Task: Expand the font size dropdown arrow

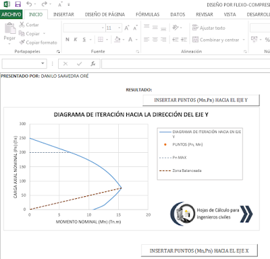Action: 119,28
